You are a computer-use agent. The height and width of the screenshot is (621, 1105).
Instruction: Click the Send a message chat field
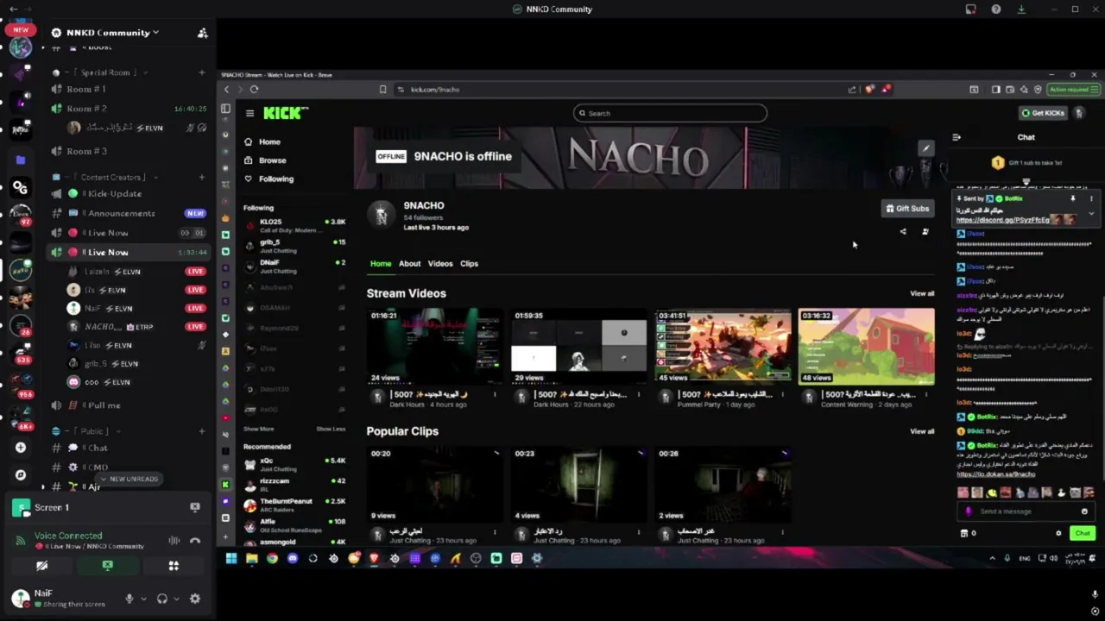coord(1026,511)
